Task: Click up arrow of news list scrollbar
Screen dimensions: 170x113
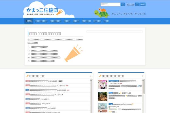Action: [91, 80]
